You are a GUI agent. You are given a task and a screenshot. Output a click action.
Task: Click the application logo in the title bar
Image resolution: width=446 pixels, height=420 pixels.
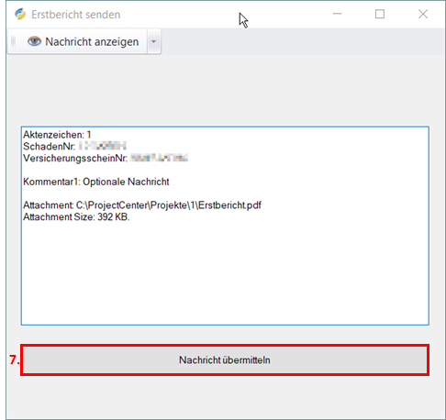20,14
